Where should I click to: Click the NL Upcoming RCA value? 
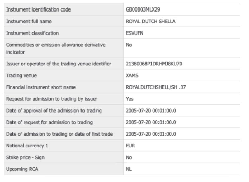tap(129, 169)
